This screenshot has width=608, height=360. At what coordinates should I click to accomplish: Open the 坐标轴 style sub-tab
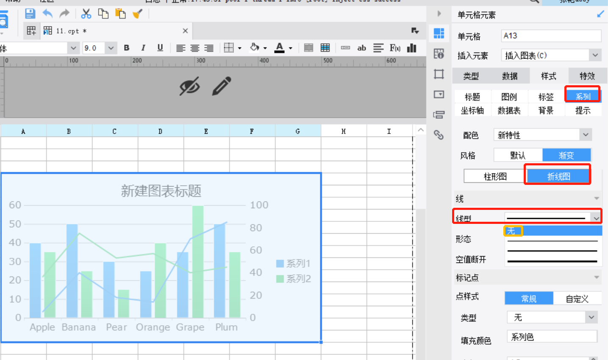472,110
